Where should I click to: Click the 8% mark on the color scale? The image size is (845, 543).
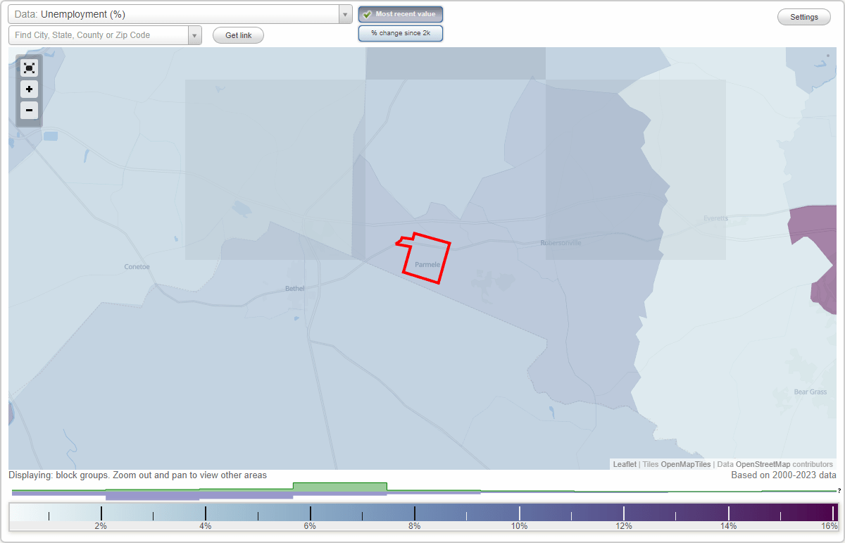[414, 513]
